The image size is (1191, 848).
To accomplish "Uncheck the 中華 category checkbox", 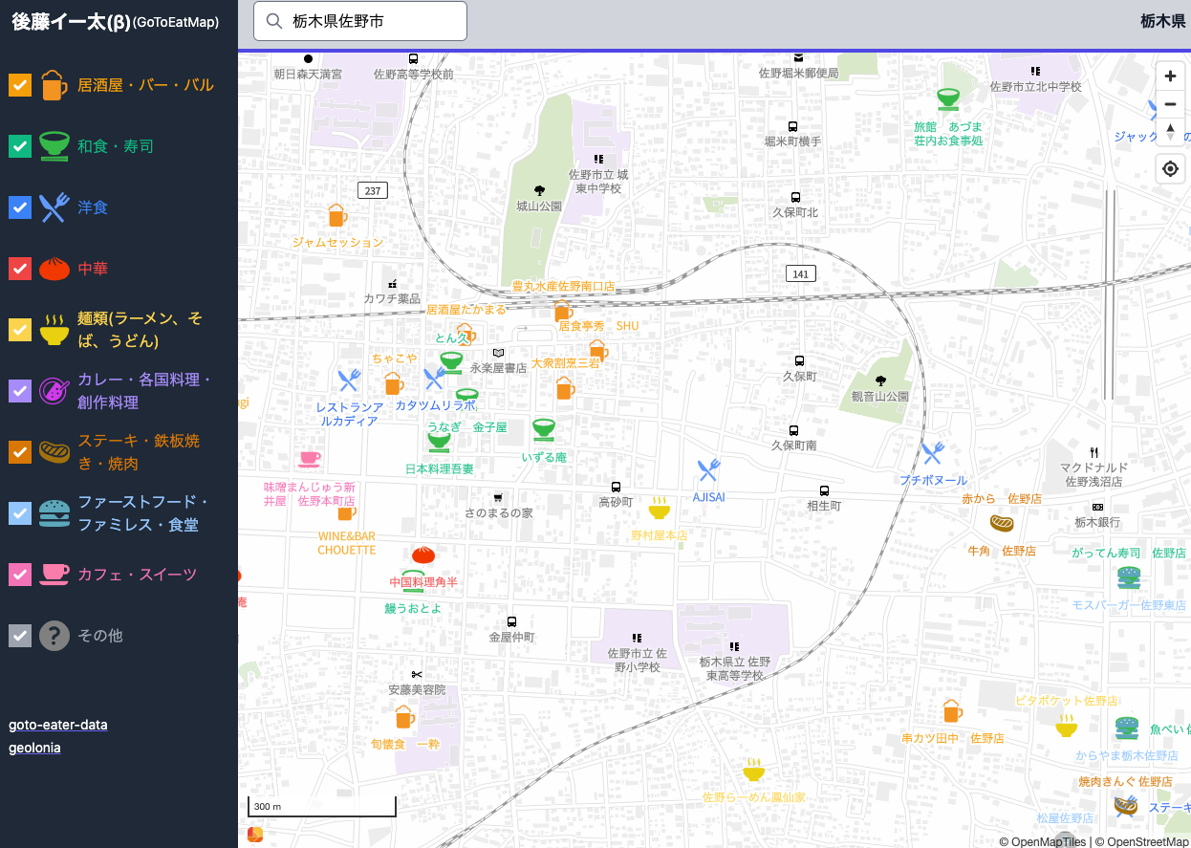I will tap(20, 269).
